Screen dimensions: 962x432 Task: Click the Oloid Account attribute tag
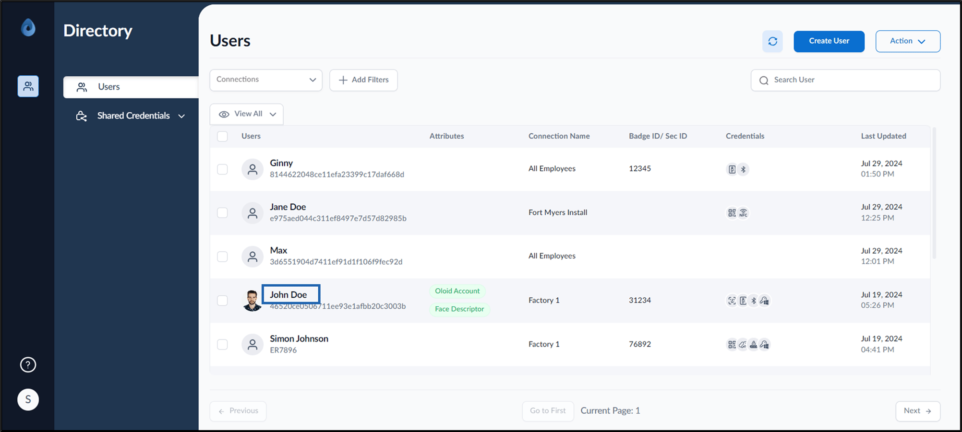coord(457,291)
